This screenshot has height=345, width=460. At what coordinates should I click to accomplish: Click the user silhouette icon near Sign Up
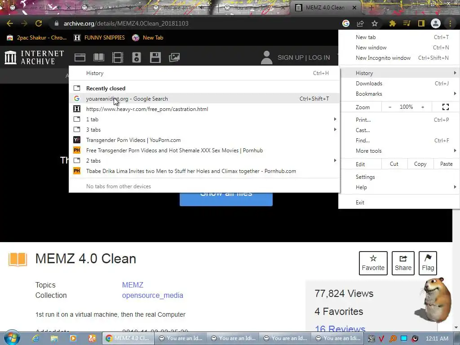[x=266, y=57]
